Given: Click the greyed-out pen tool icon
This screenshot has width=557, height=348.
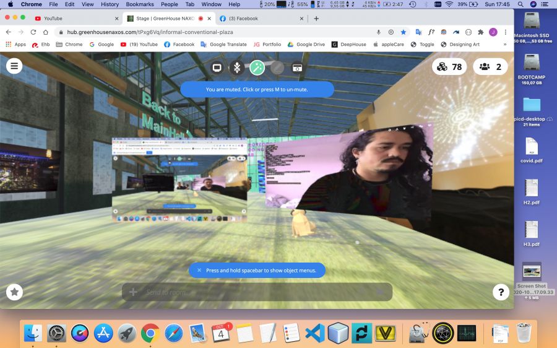Looking at the screenshot, I should click(277, 67).
